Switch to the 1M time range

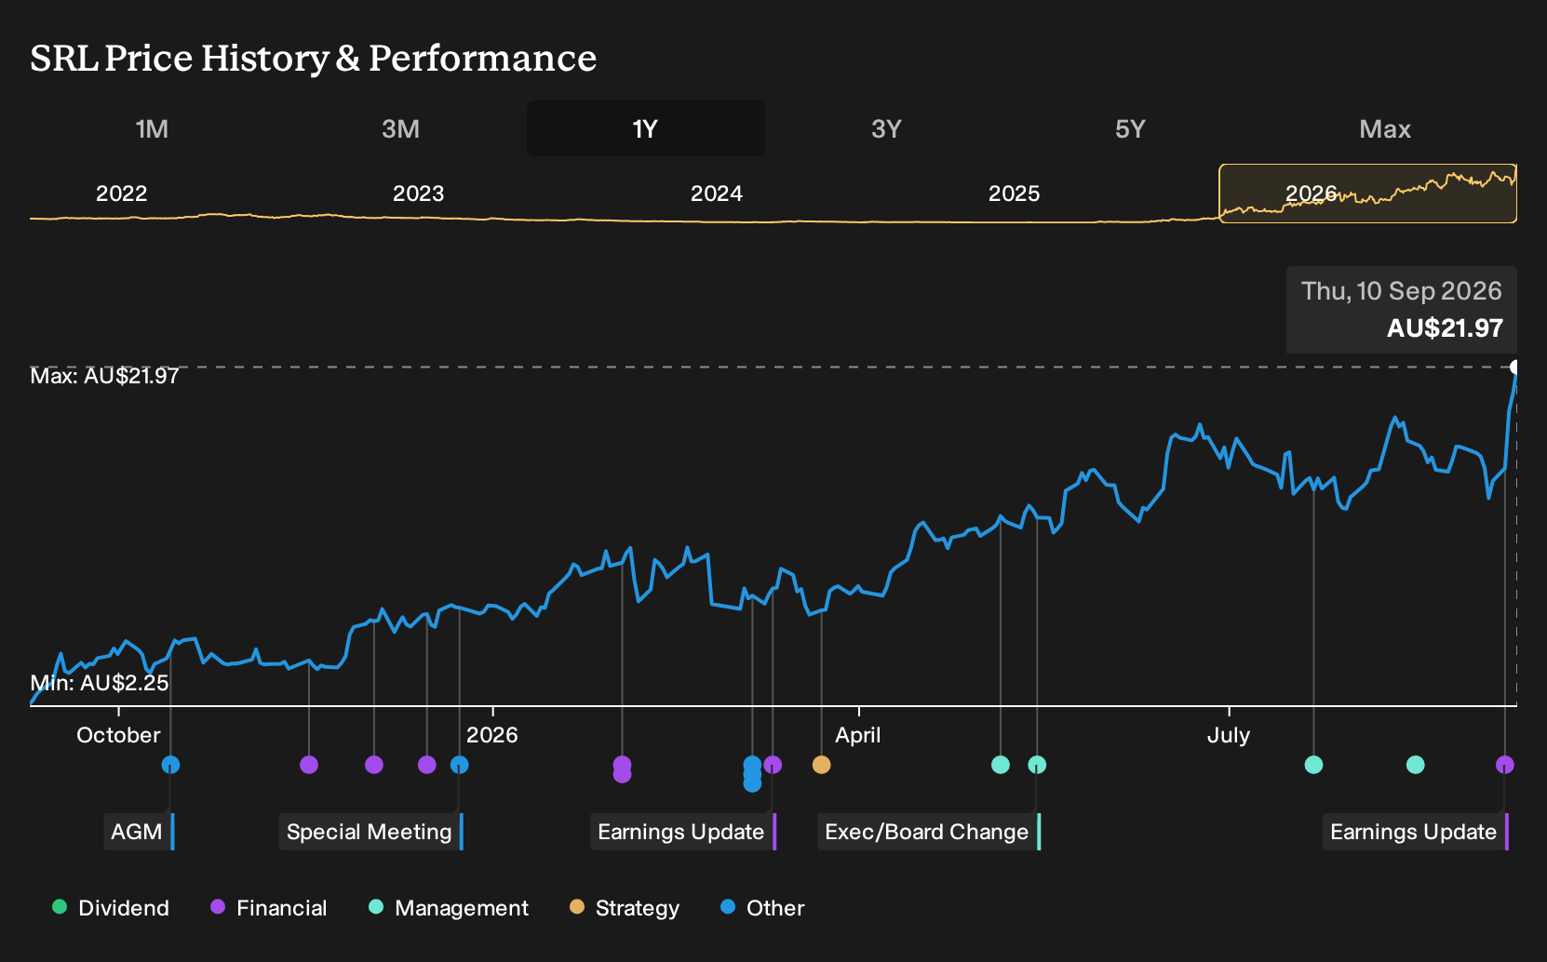152,128
